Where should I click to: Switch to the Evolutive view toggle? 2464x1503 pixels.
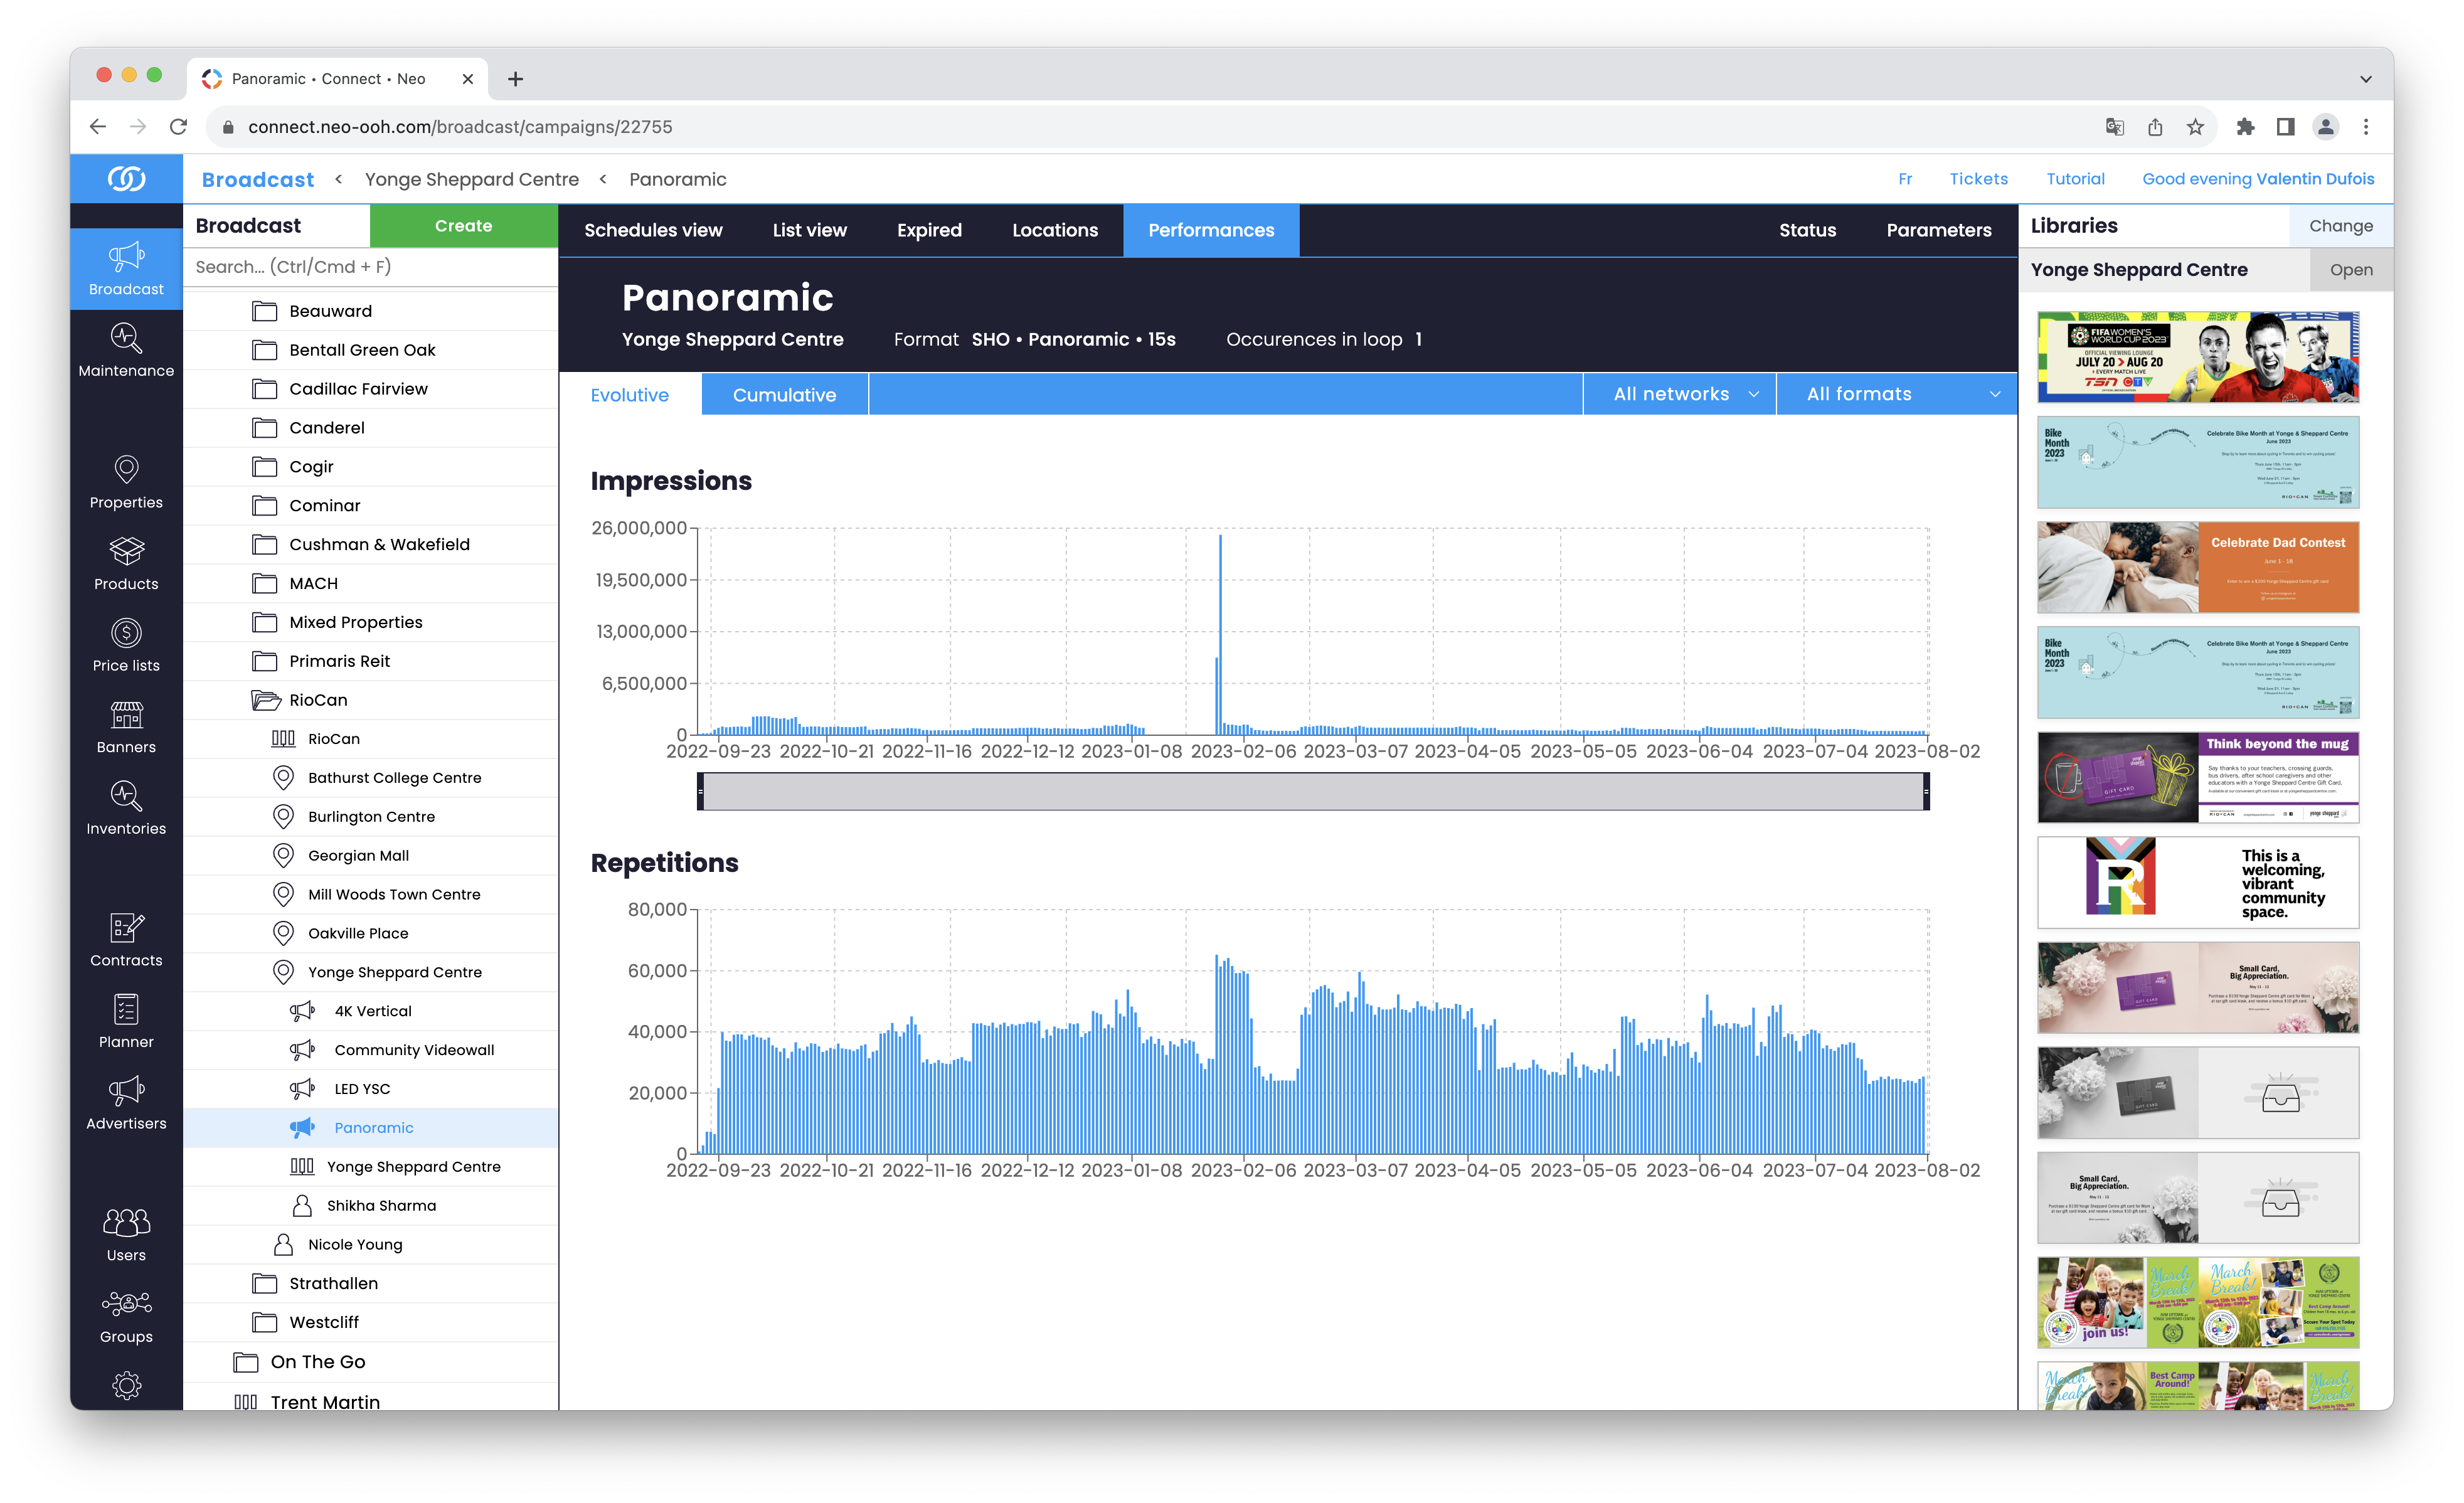click(x=629, y=395)
